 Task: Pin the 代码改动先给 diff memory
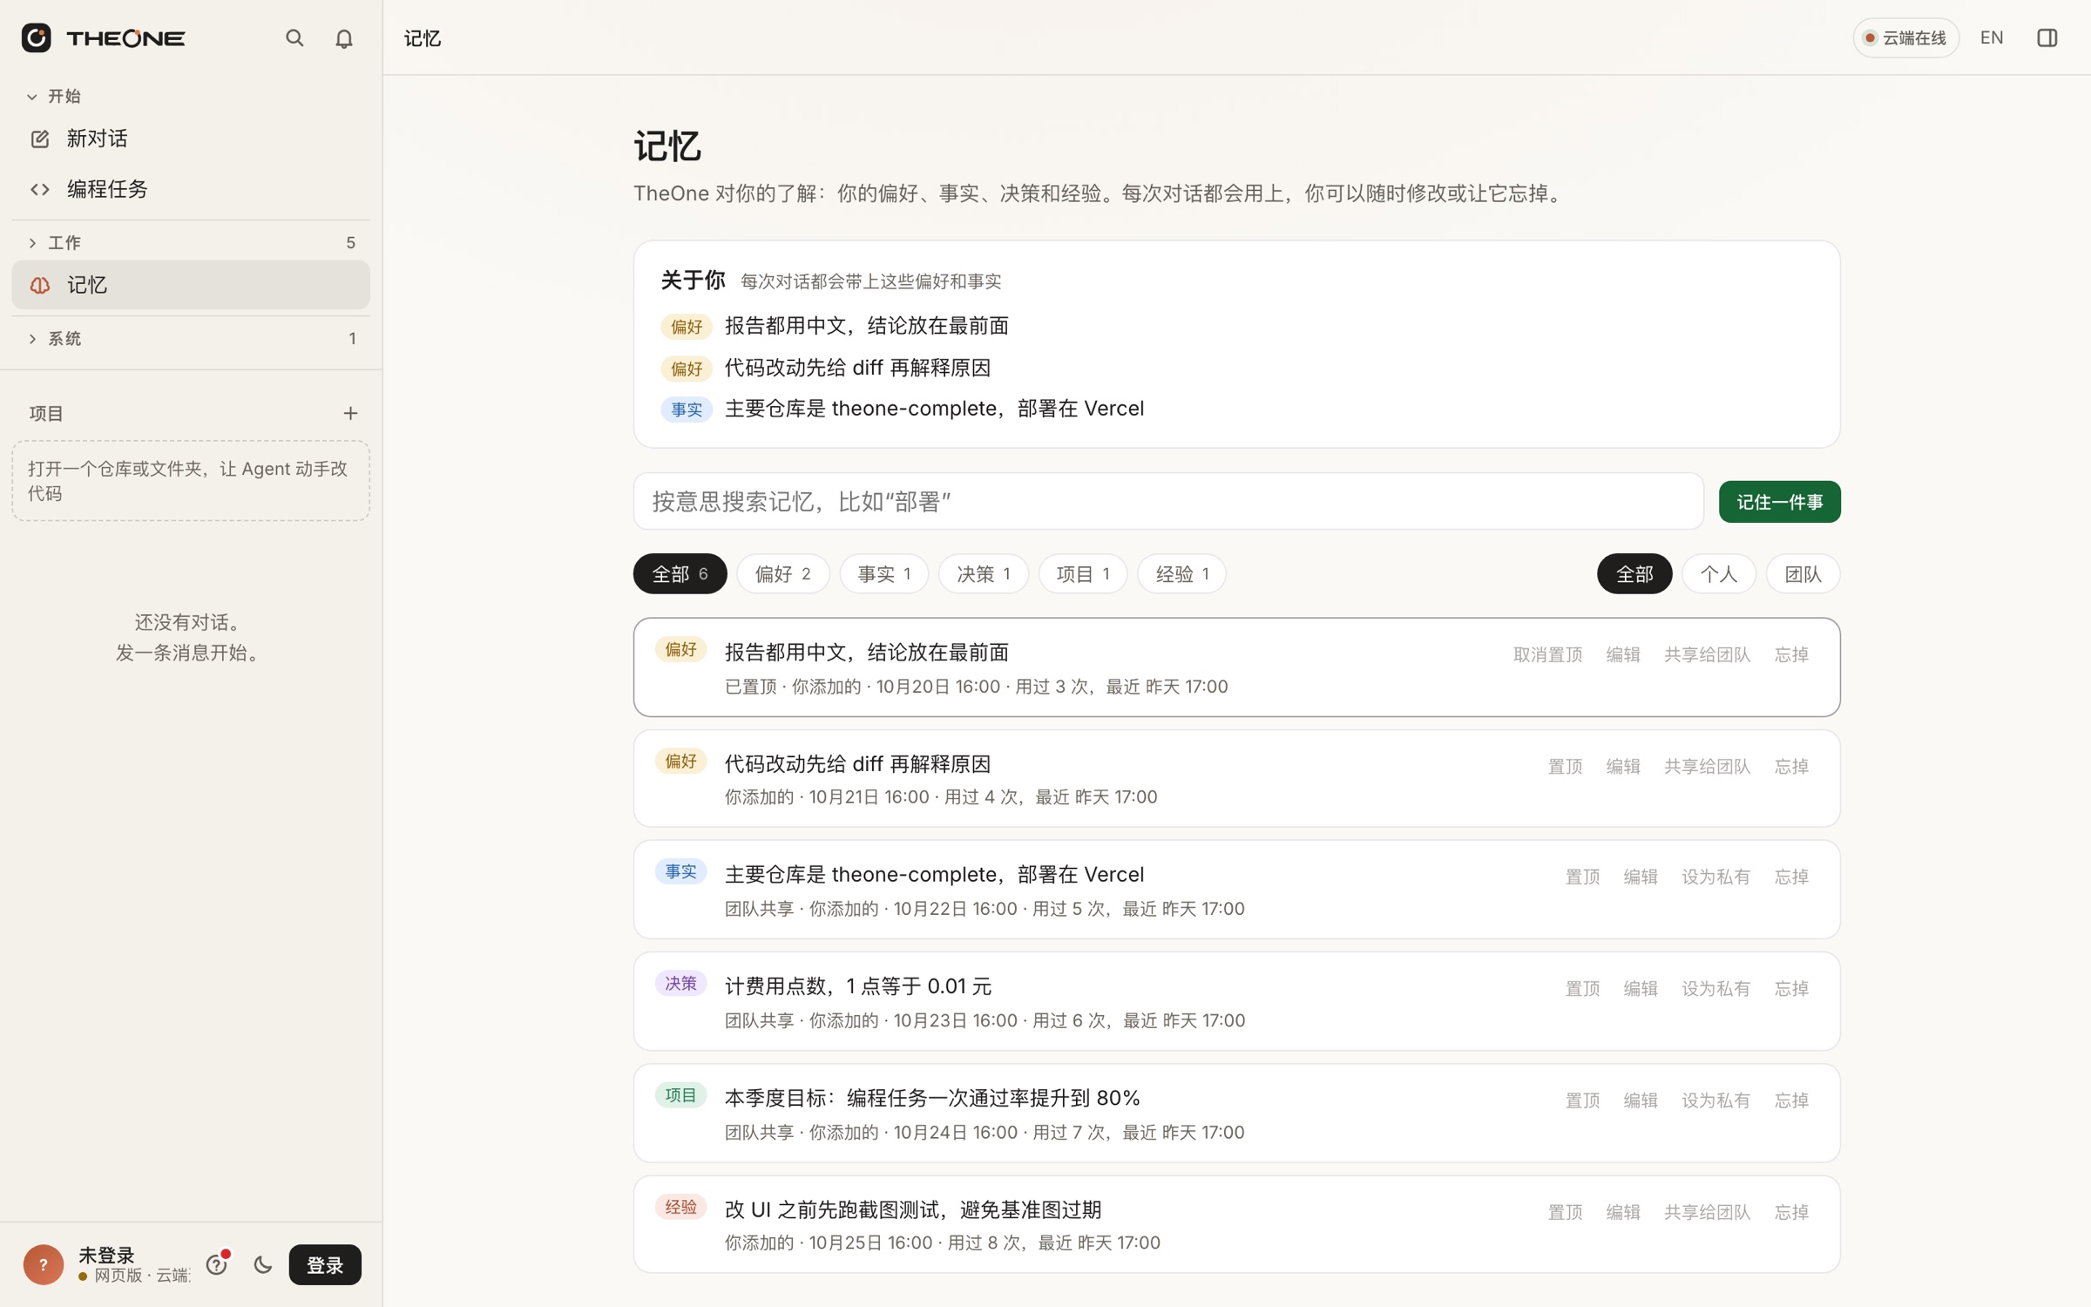[x=1565, y=767]
